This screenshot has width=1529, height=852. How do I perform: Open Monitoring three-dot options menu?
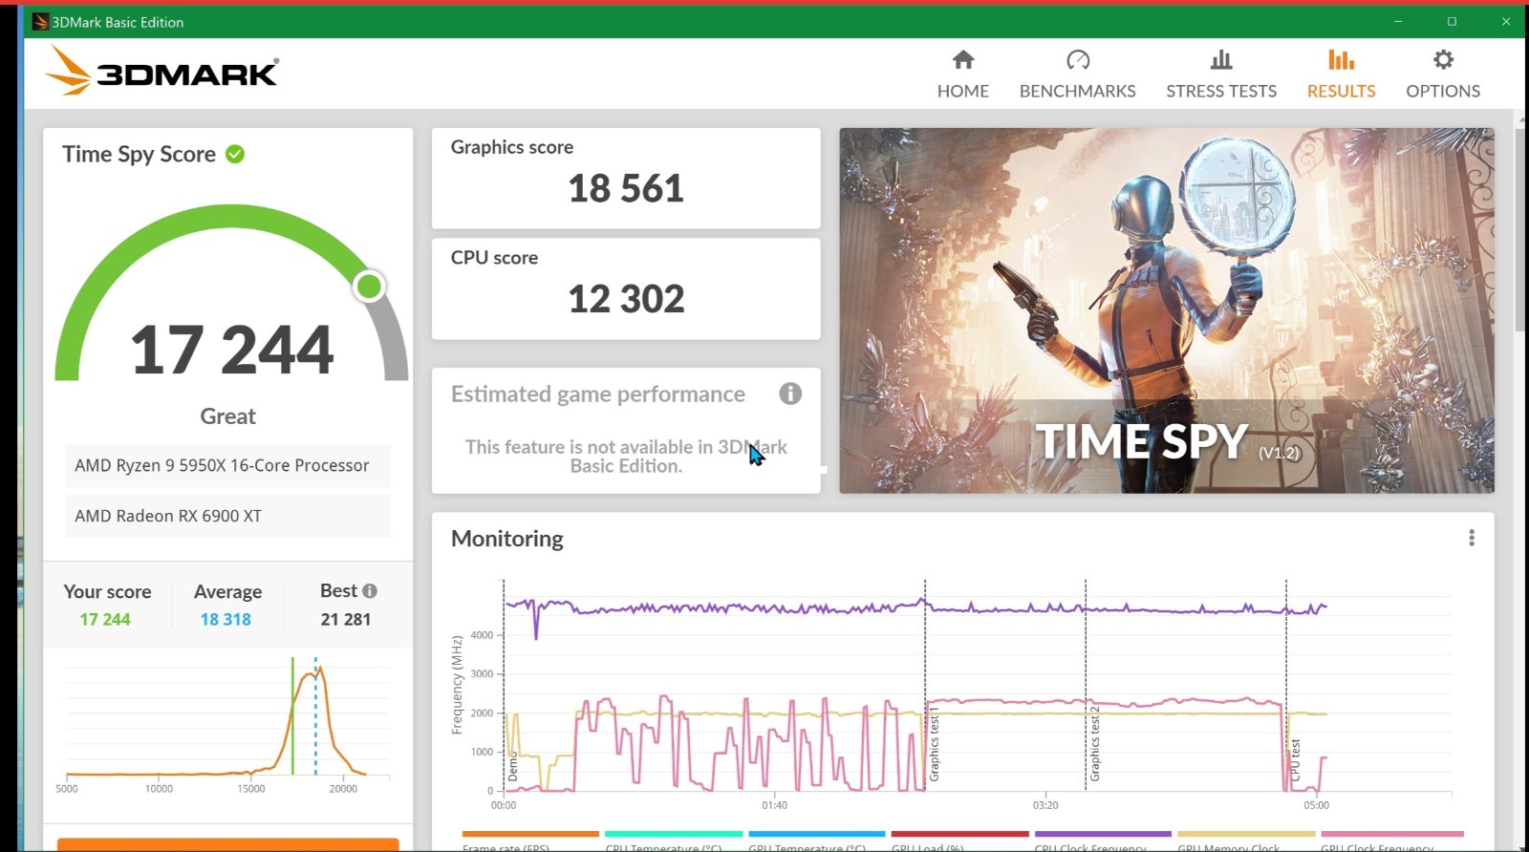[1472, 538]
